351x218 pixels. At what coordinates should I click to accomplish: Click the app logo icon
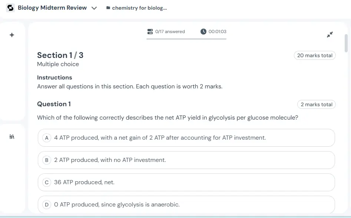[x=10, y=8]
